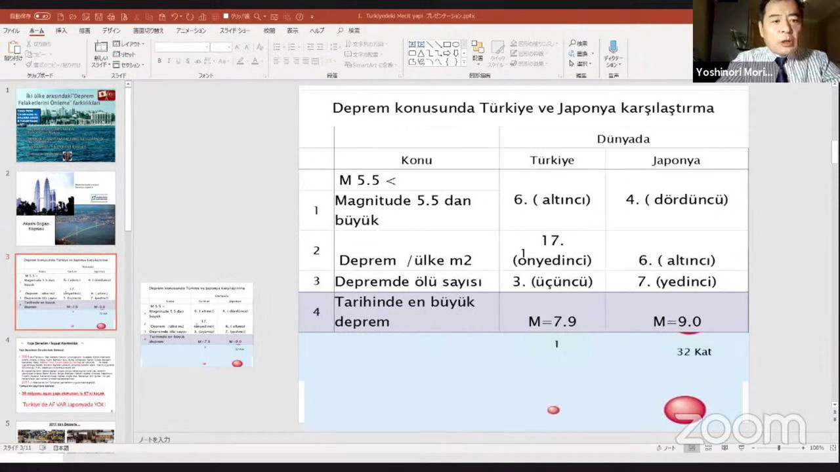Click the Bold formatting icon
The height and width of the screenshot is (472, 840).
(x=159, y=61)
